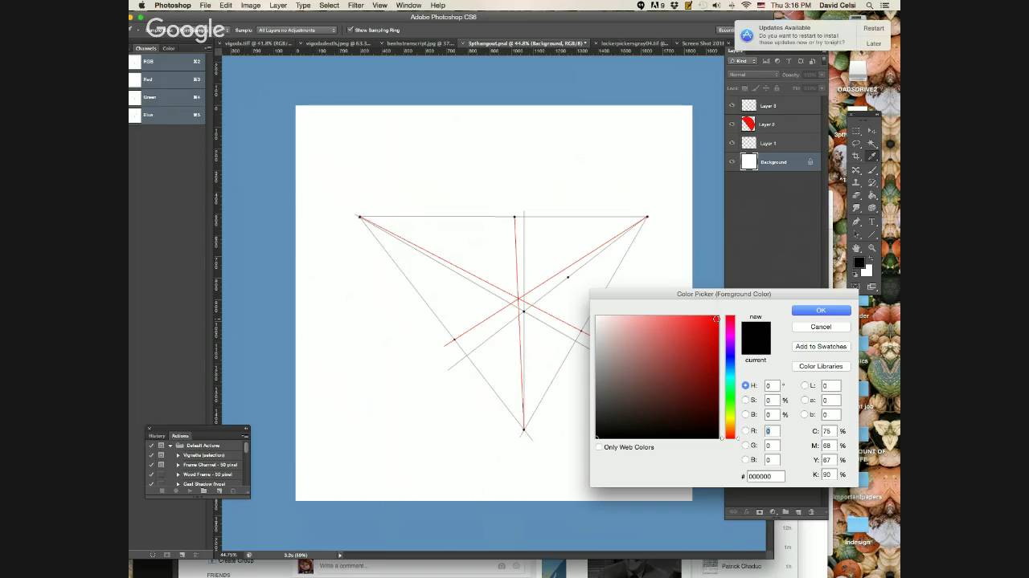Click Later in the update notification
The image size is (1029, 578).
(874, 43)
